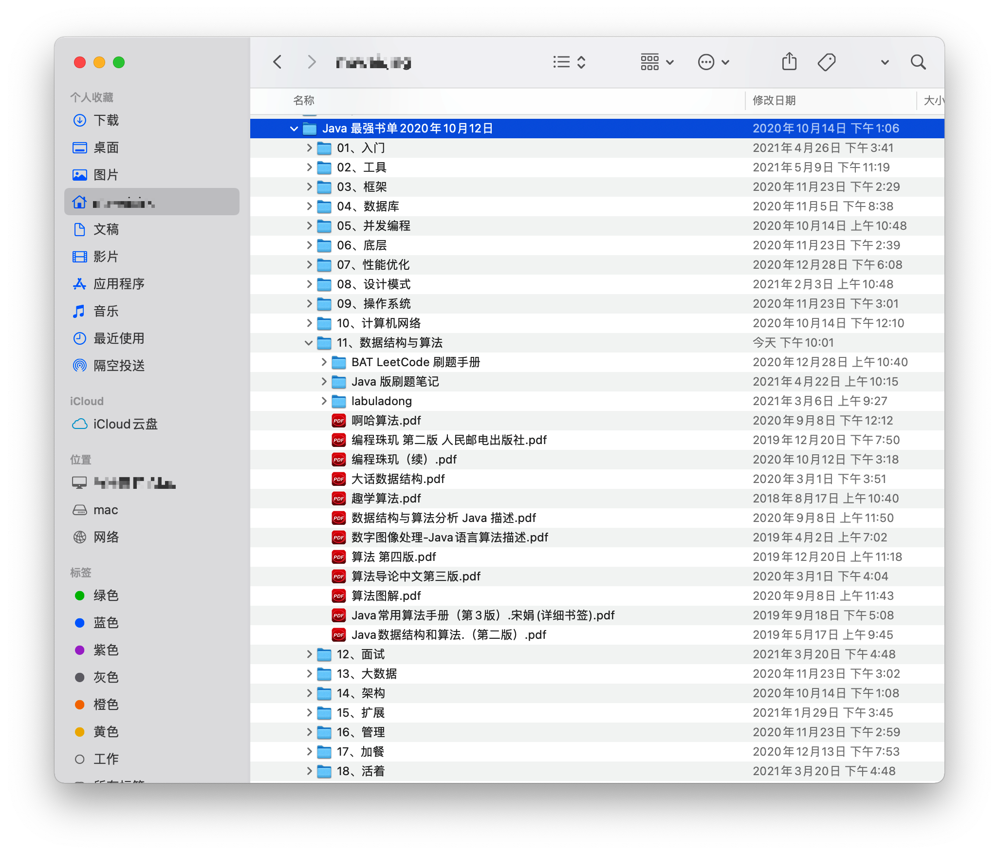Click the forward navigation arrow

[312, 62]
